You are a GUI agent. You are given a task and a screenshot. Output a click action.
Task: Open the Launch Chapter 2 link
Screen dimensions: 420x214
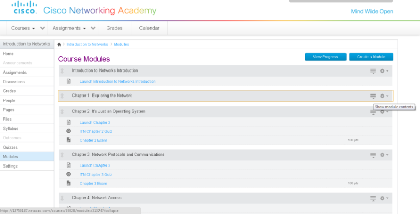95,123
